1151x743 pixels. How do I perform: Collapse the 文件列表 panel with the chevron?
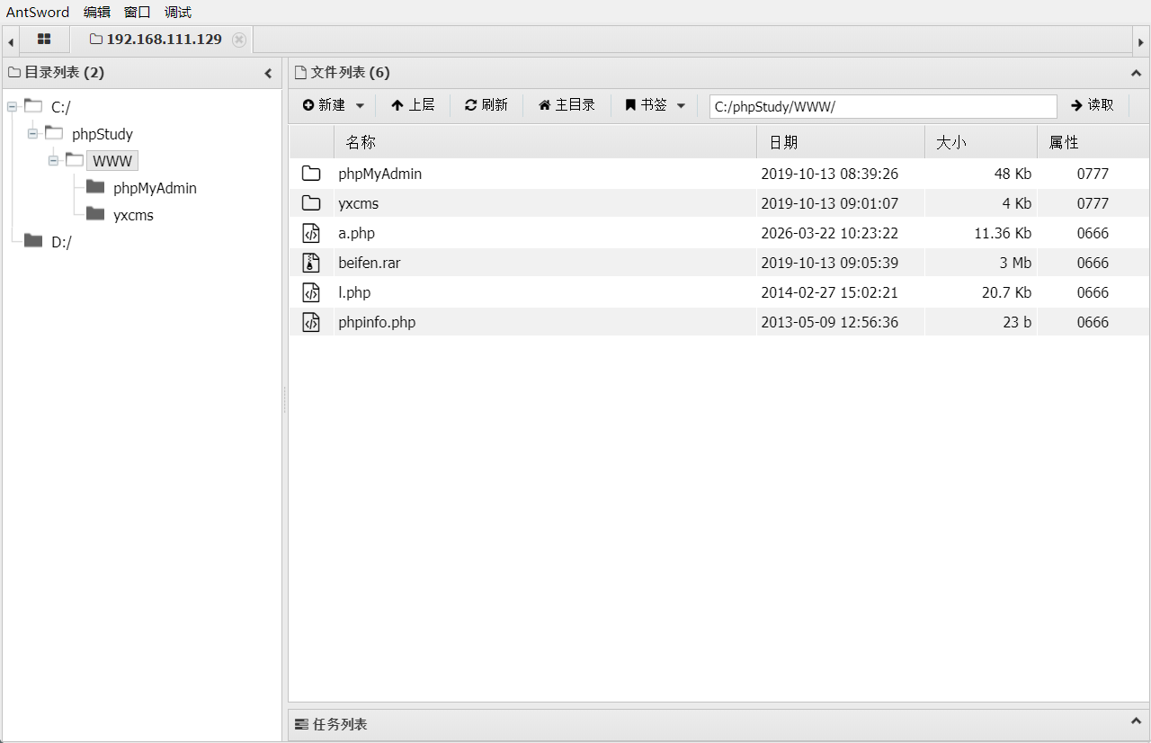click(x=1135, y=73)
